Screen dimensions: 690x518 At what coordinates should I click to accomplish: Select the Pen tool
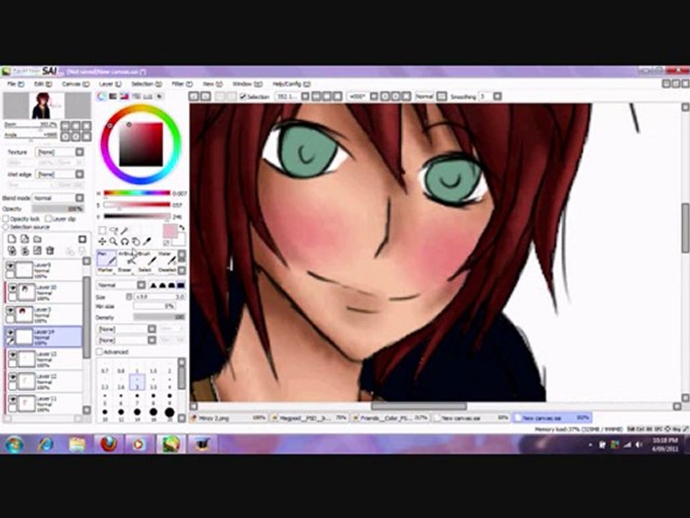(106, 258)
